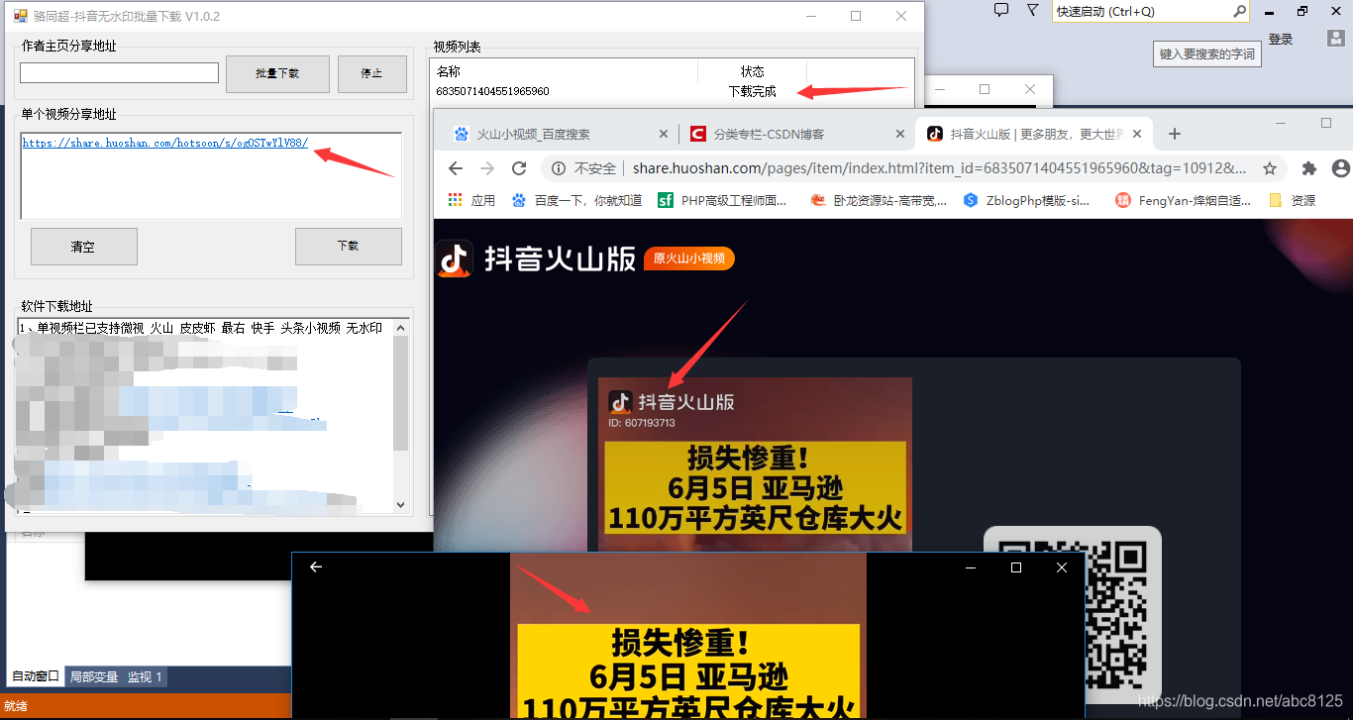Maximize the downloader app window
The image size is (1353, 720).
[x=856, y=16]
